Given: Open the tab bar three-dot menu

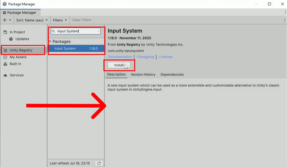Looking at the screenshot, I should point(285,12).
